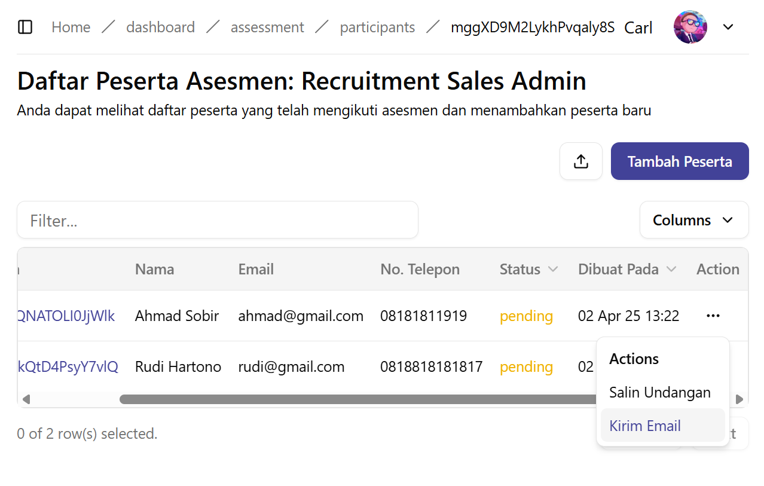Viewport: 764px width, 486px height.
Task: Click inside the Filter input field
Action: [218, 220]
